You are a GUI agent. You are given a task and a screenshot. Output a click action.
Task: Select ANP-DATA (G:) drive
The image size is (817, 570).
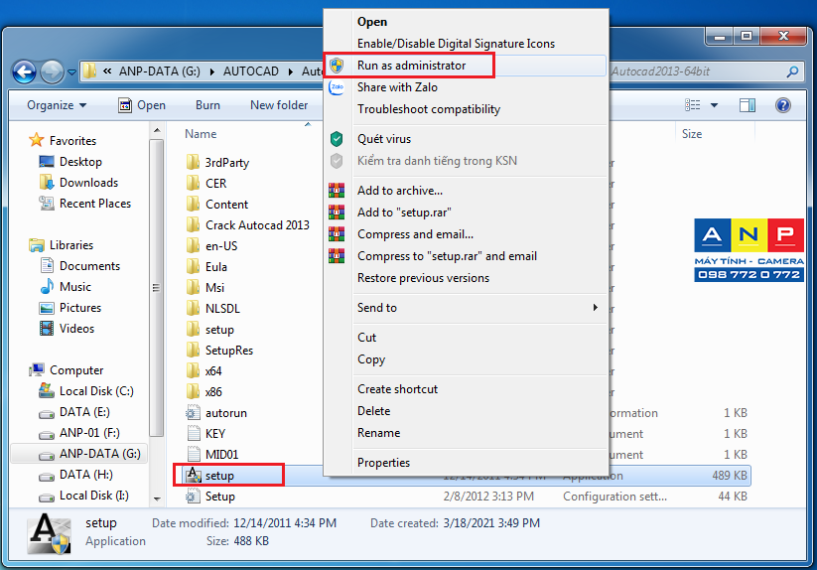coord(79,454)
